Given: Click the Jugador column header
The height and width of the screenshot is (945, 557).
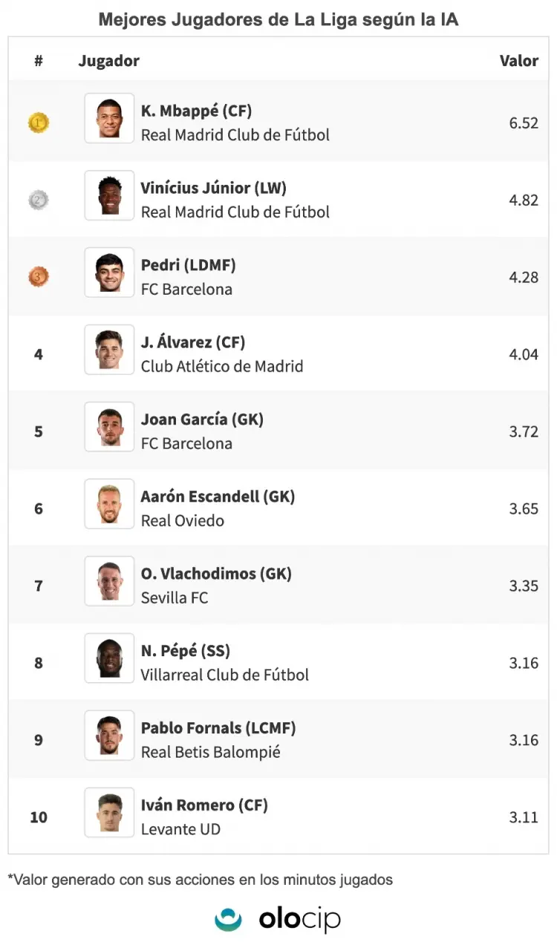Looking at the screenshot, I should (x=109, y=61).
